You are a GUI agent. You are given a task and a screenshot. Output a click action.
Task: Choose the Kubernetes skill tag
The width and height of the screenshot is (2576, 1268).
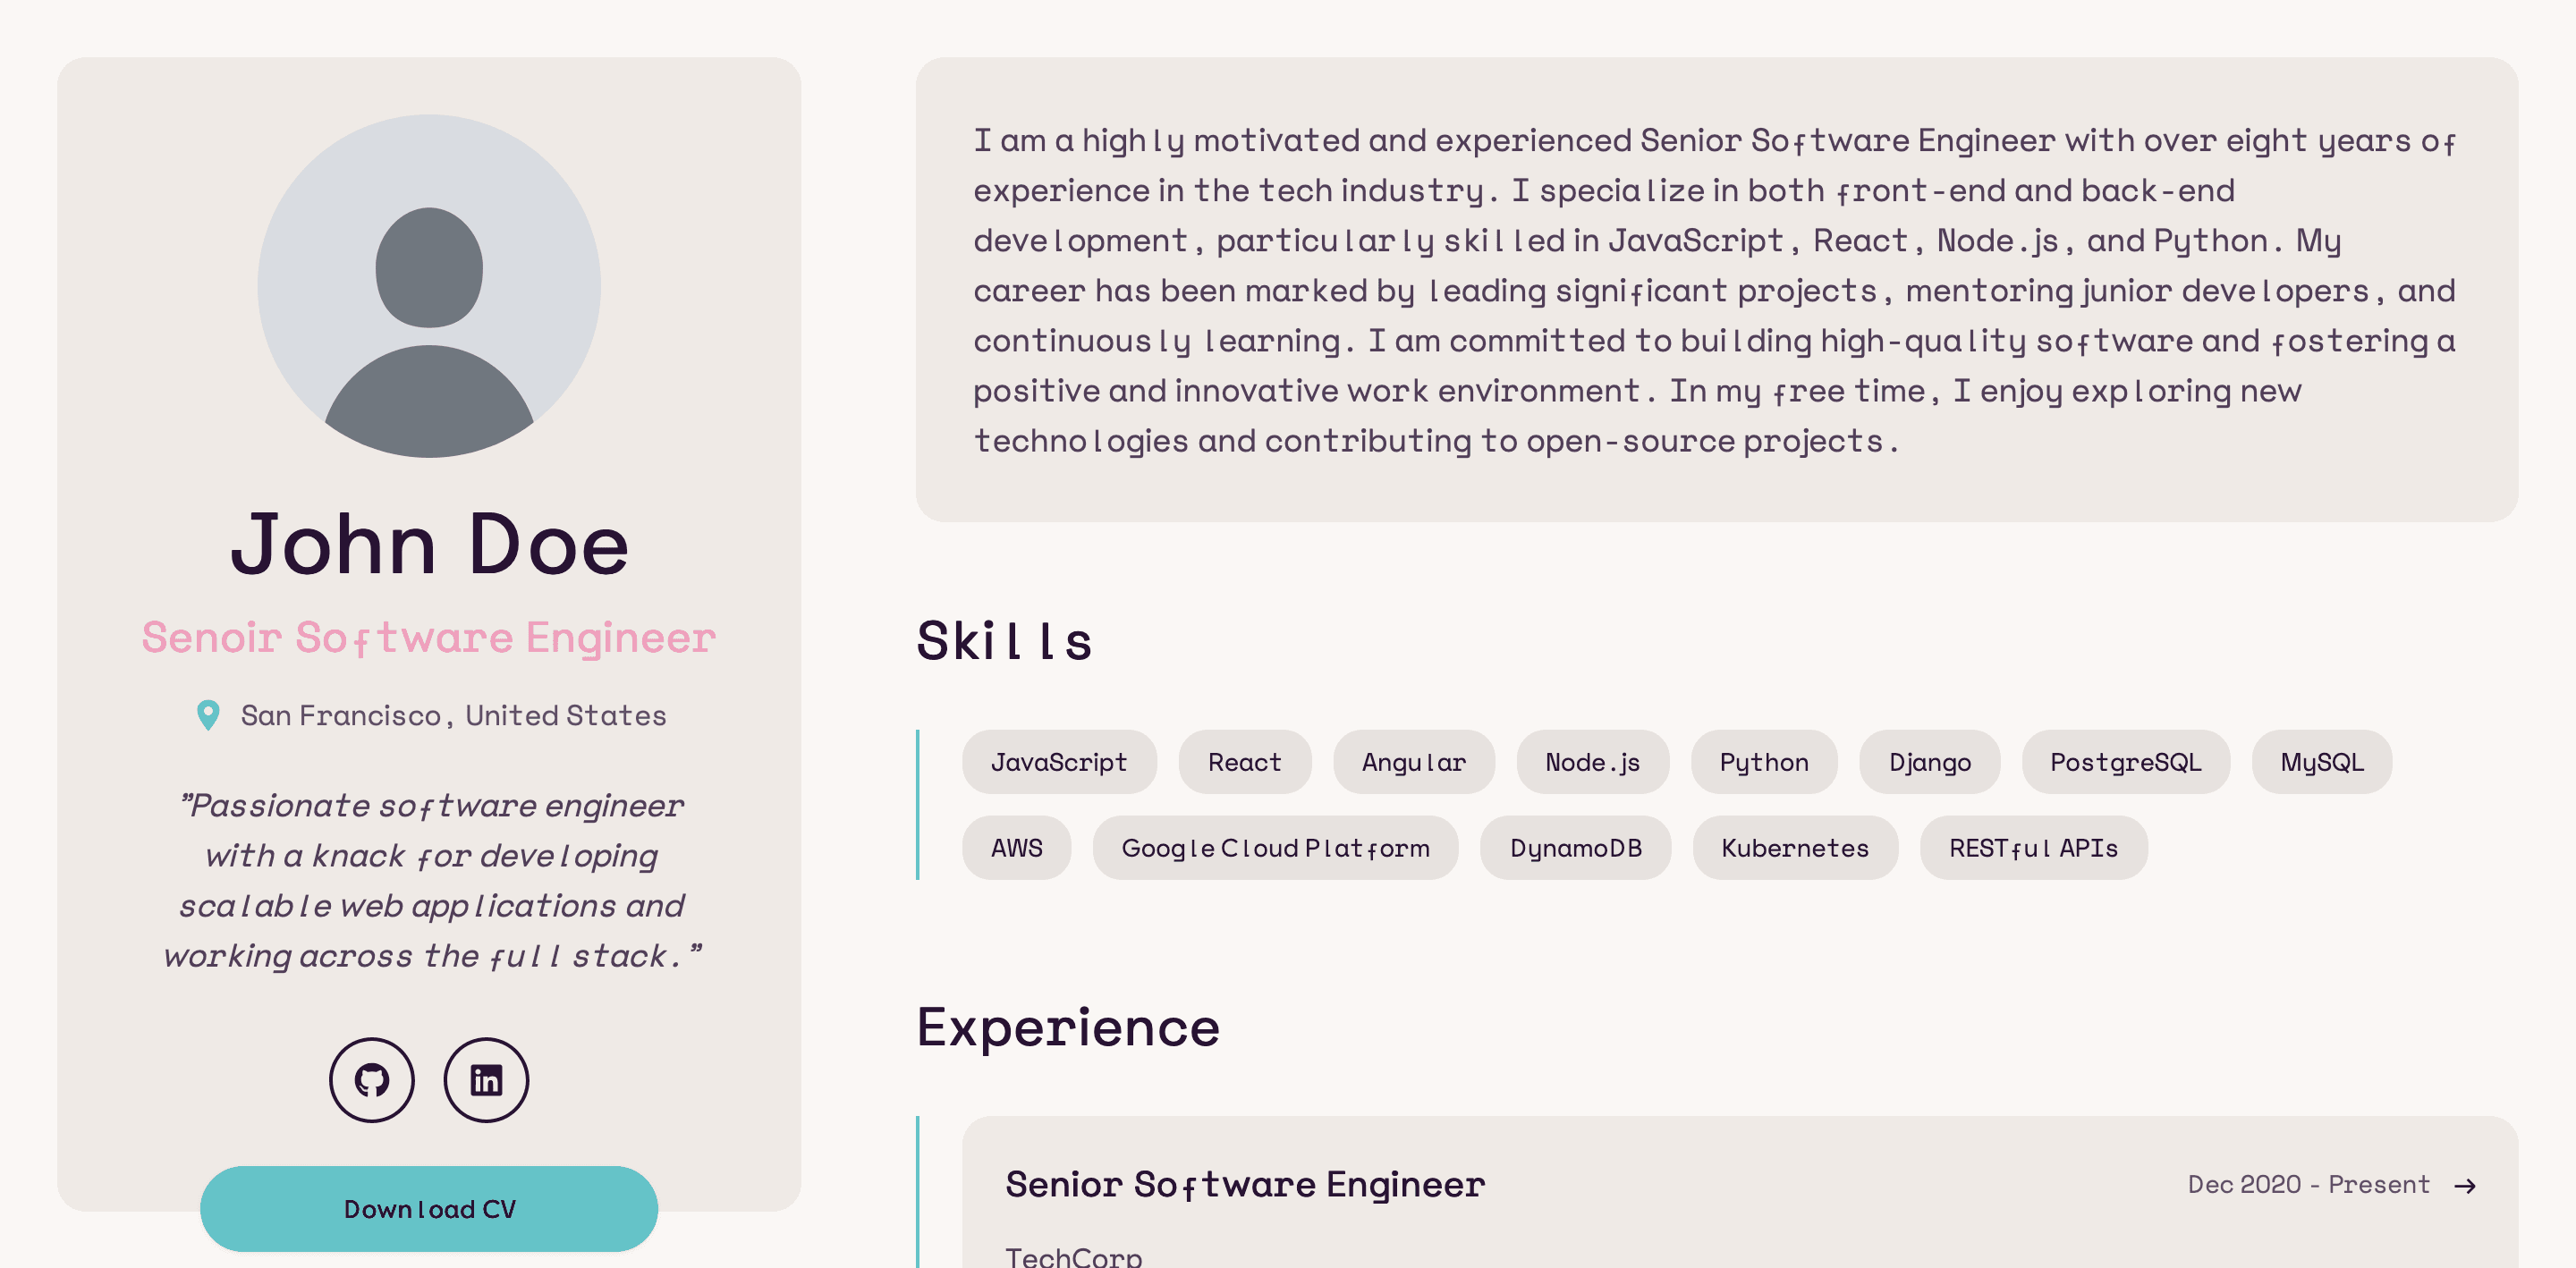[x=1794, y=848]
